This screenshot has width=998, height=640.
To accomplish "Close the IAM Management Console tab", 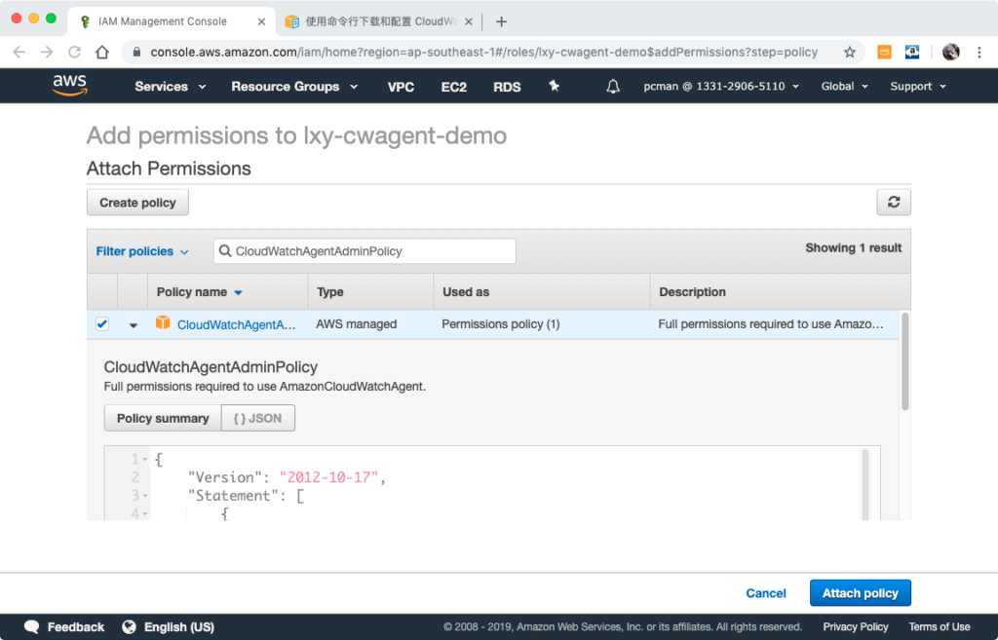I will tap(261, 21).
